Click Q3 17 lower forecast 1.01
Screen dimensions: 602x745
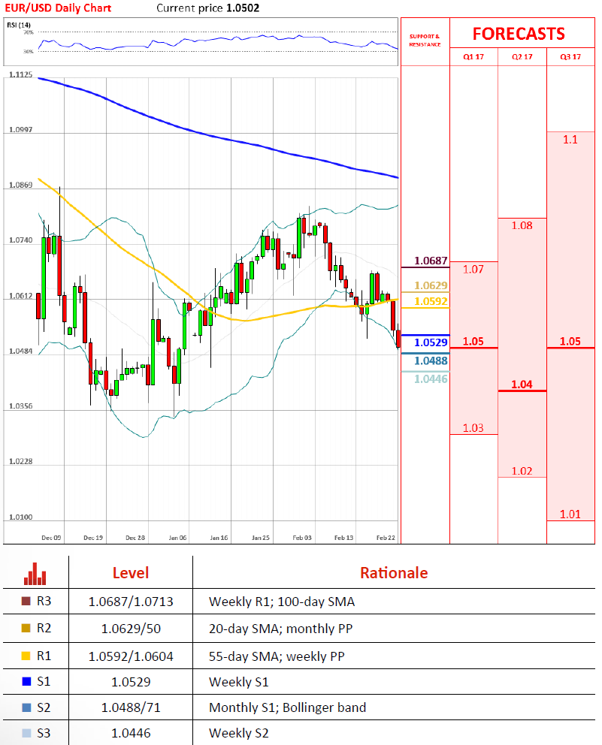click(570, 514)
